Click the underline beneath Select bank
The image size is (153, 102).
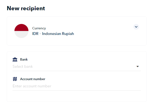click(76, 71)
